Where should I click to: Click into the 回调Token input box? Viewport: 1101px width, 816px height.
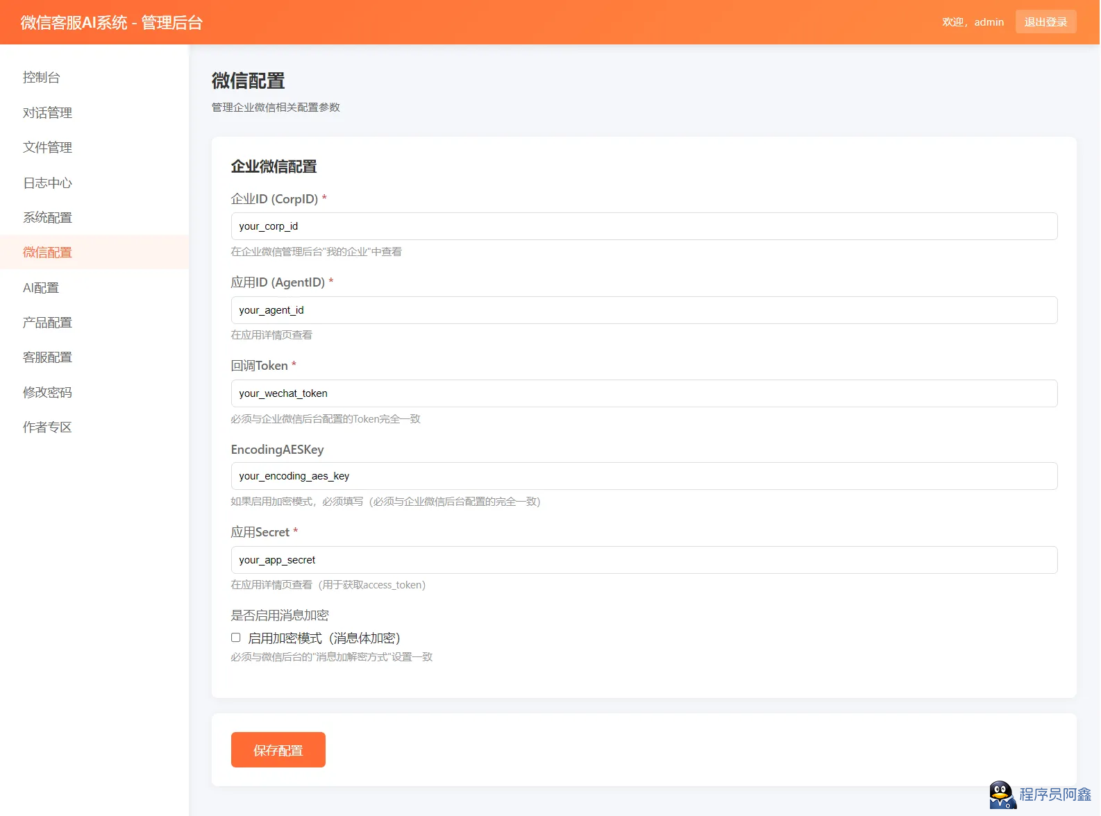point(644,393)
